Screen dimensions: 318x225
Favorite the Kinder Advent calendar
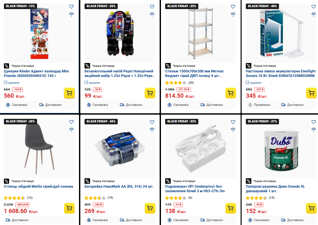click(x=71, y=6)
